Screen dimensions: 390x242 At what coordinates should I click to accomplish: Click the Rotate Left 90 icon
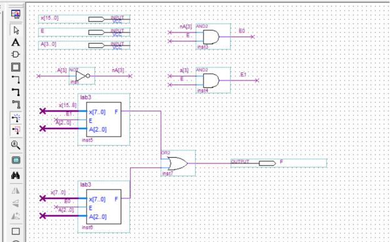click(16, 216)
